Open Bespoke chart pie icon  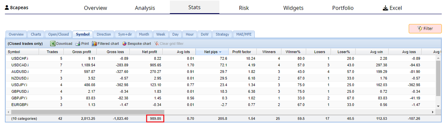[124, 44]
